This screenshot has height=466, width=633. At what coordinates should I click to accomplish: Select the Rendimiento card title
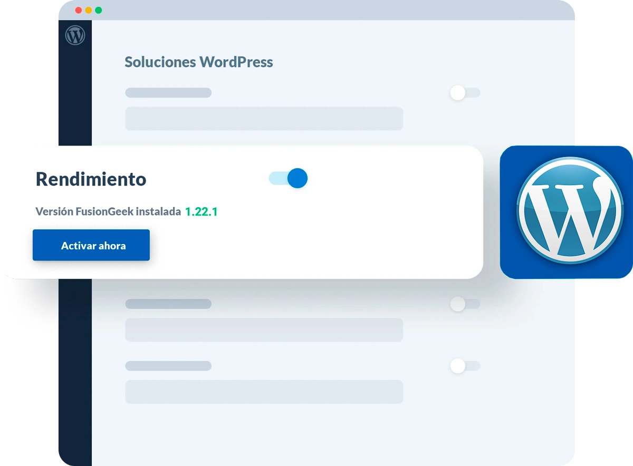coord(91,179)
